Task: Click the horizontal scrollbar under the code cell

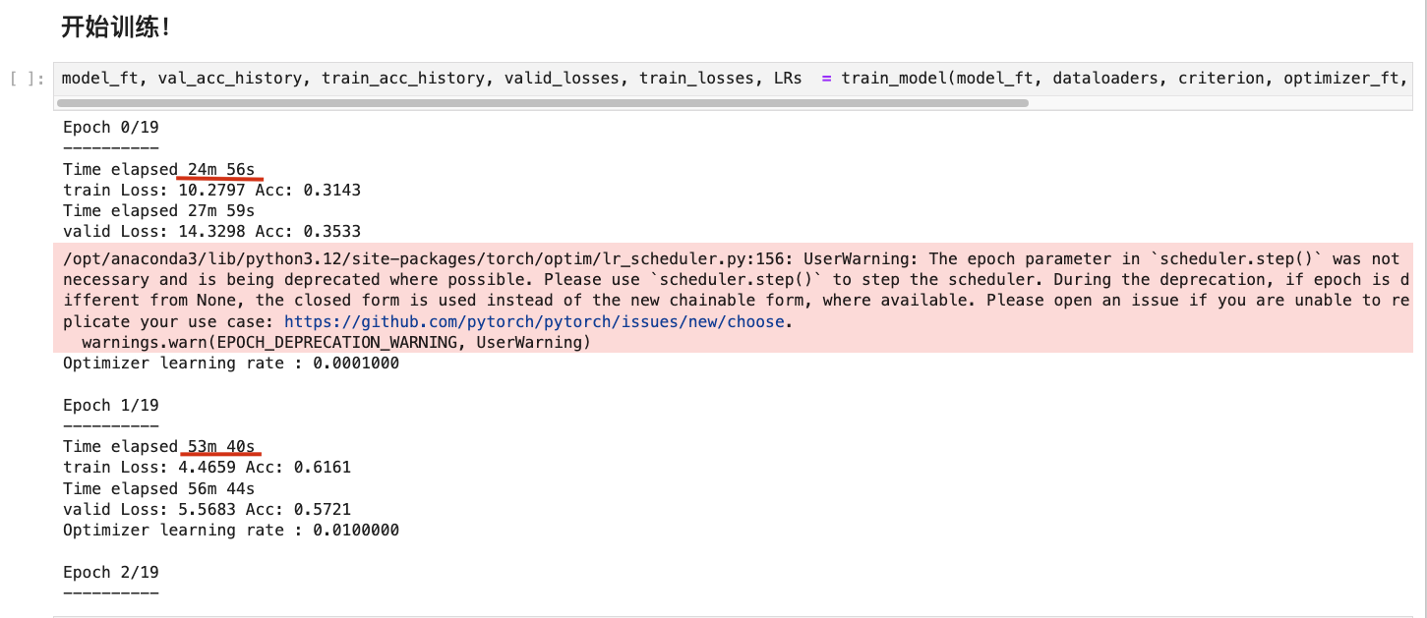Action: tap(543, 102)
